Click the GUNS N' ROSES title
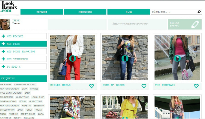Image resolution: width=205 pixels, height=119 pixels. pos(114,85)
